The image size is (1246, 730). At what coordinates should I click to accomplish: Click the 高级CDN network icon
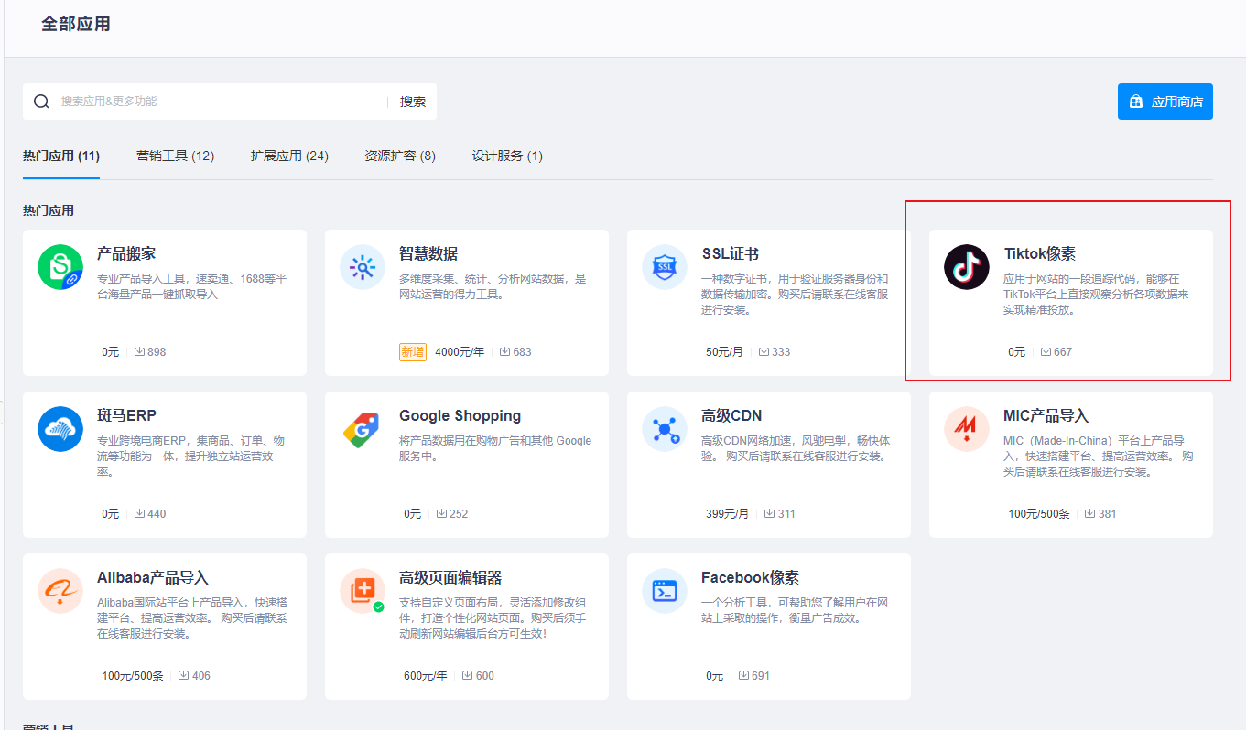click(x=665, y=429)
